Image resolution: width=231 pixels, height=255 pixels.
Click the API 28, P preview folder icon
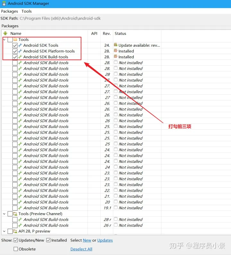(15, 231)
